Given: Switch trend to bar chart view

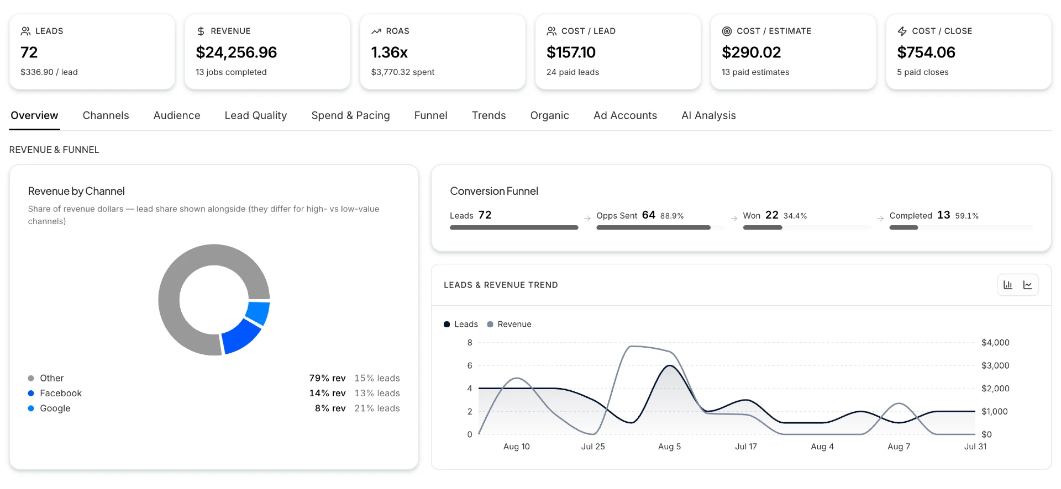Looking at the screenshot, I should pos(1008,285).
